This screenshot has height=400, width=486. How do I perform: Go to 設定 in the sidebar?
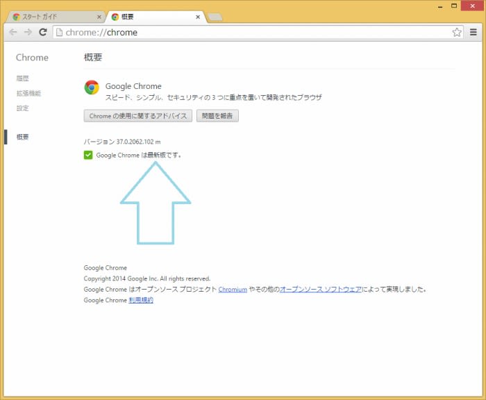[22, 108]
